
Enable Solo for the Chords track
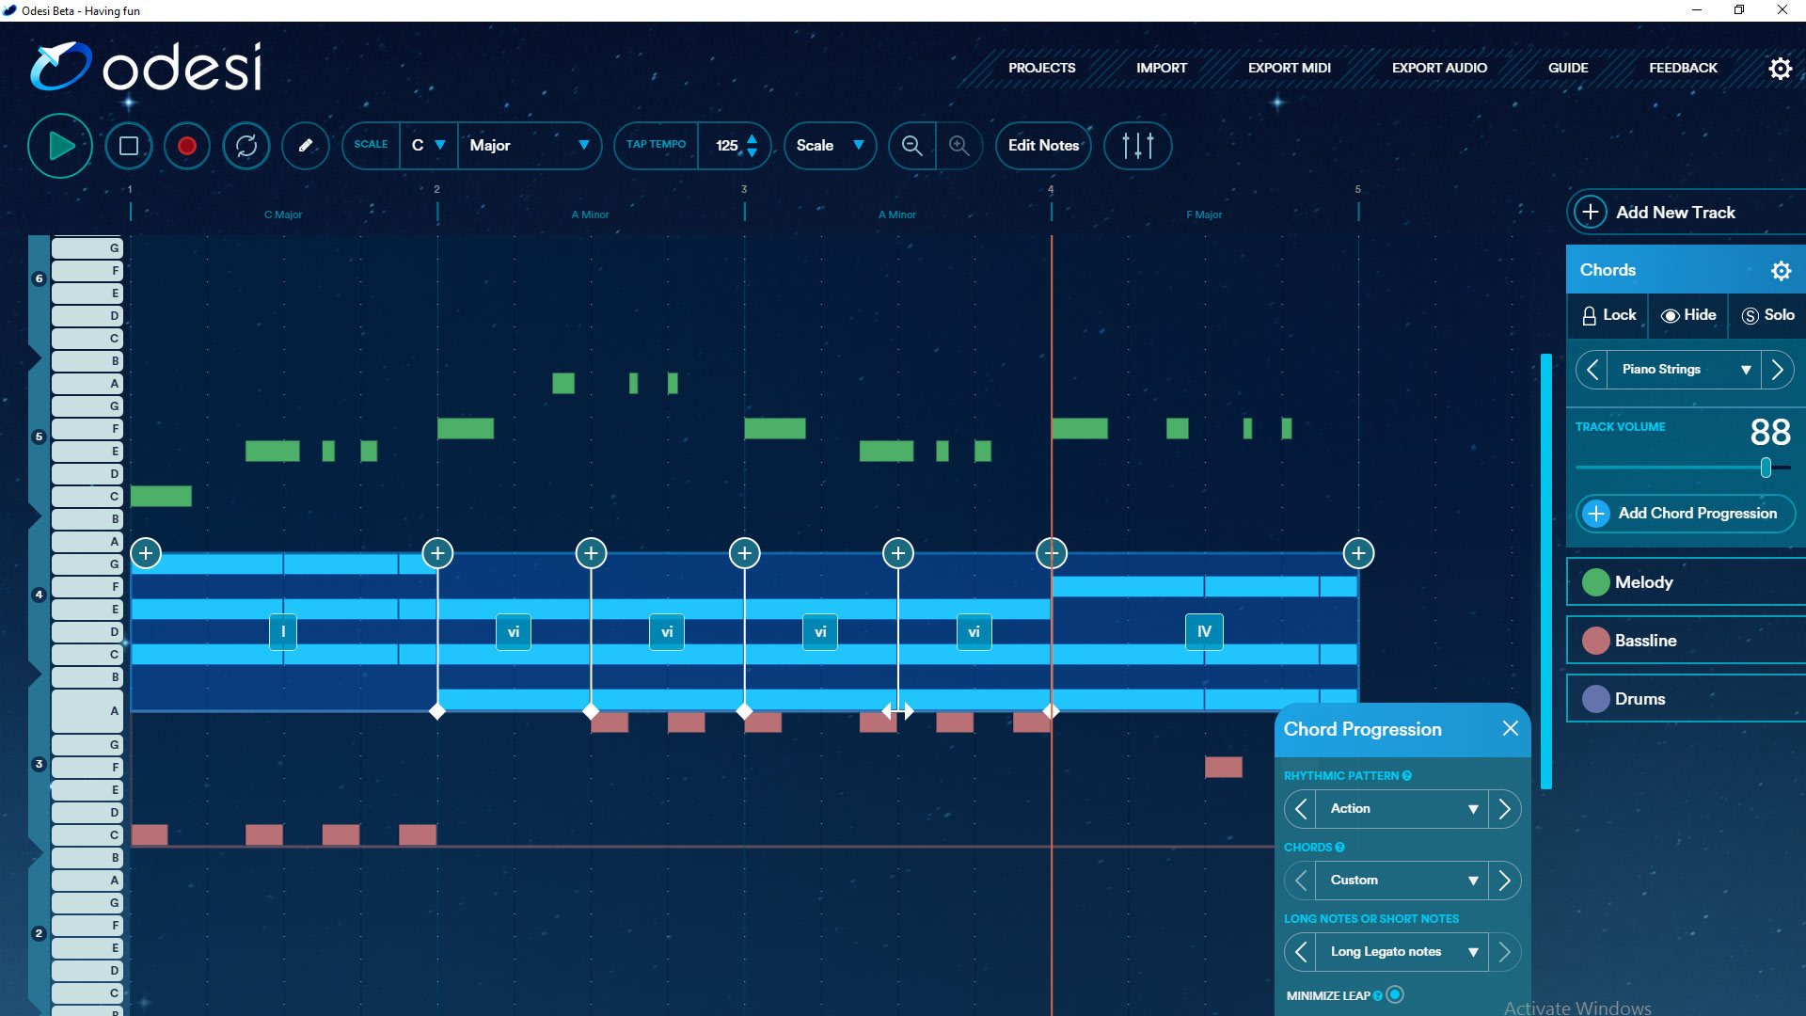point(1766,315)
